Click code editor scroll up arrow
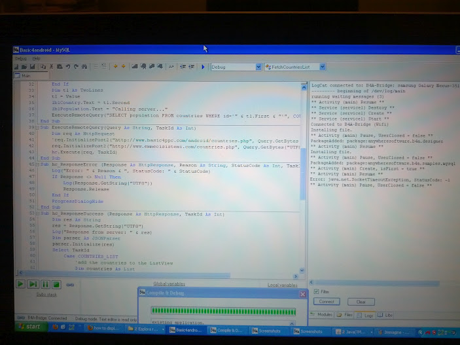The width and height of the screenshot is (460, 345). click(x=304, y=87)
